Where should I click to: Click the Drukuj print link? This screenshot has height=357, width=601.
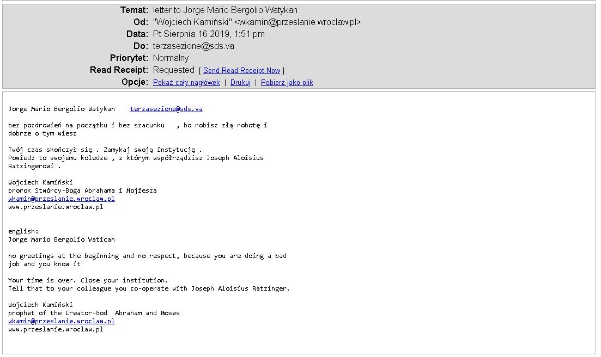[x=240, y=83]
